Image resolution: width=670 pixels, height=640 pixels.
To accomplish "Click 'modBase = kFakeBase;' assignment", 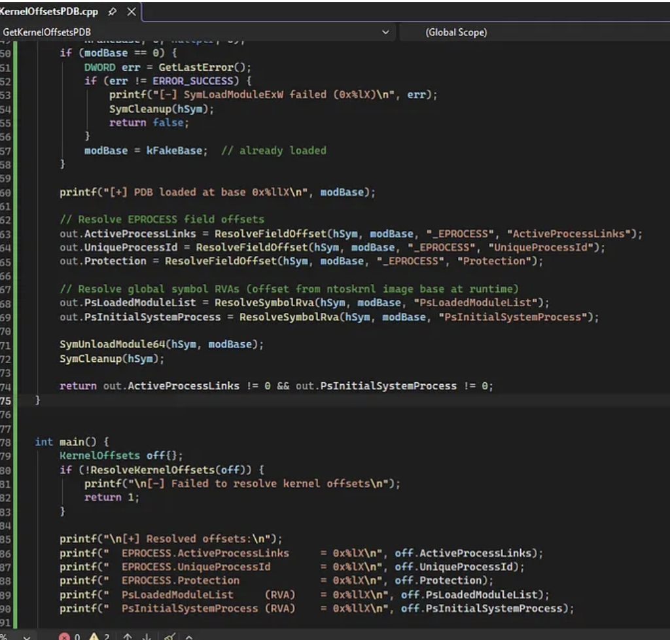I will point(146,151).
